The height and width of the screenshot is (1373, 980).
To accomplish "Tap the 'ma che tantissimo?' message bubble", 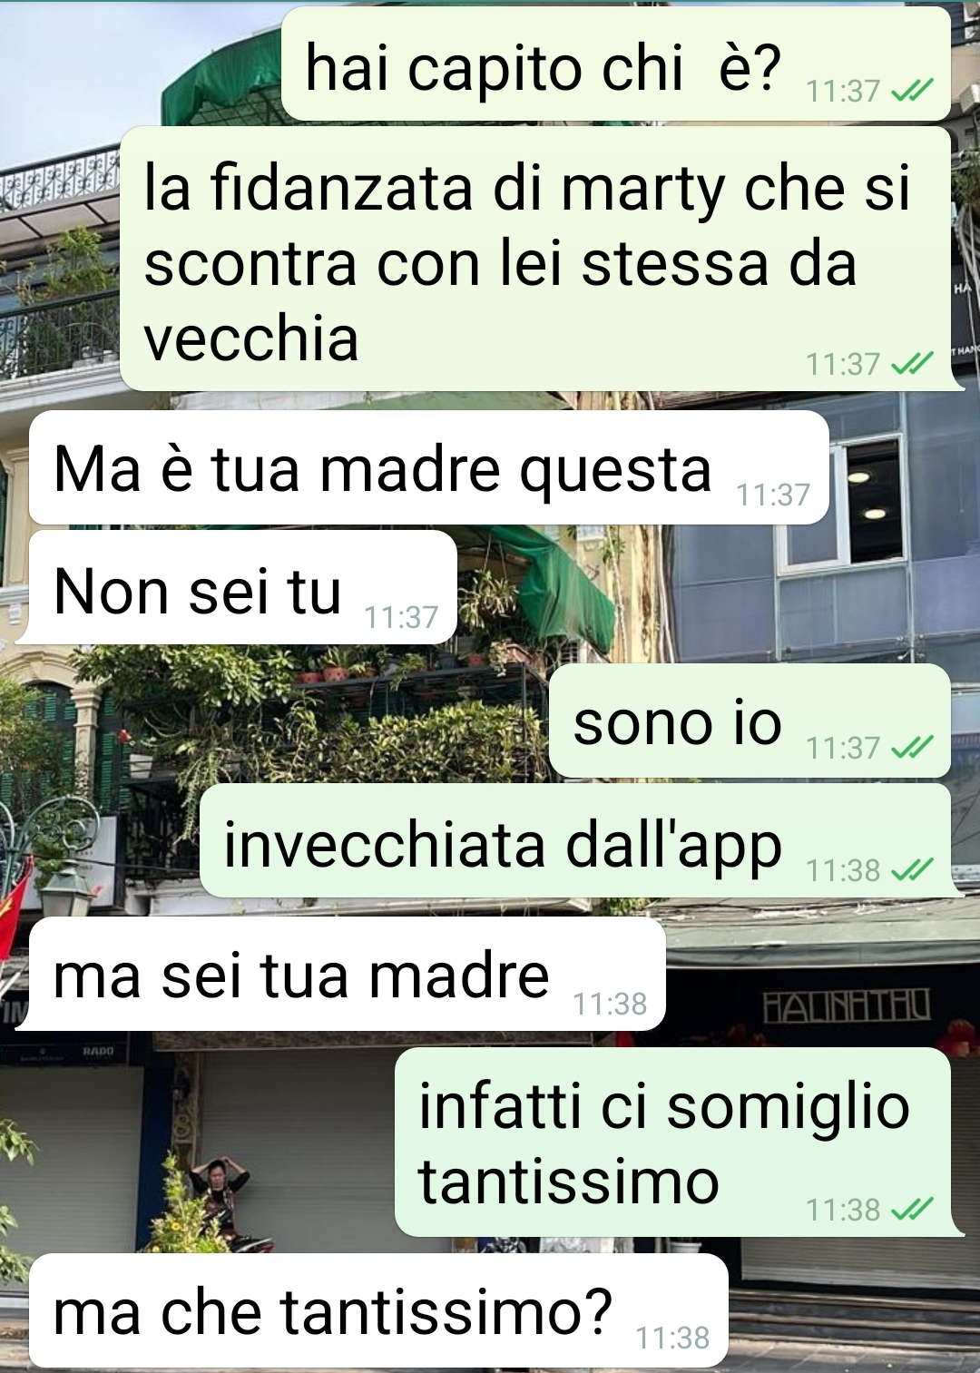I will coord(379,1310).
